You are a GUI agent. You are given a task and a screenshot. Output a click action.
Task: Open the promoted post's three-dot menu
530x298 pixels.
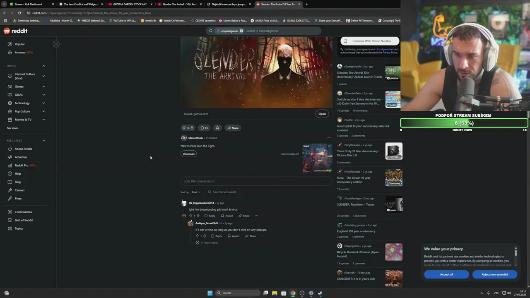click(329, 138)
